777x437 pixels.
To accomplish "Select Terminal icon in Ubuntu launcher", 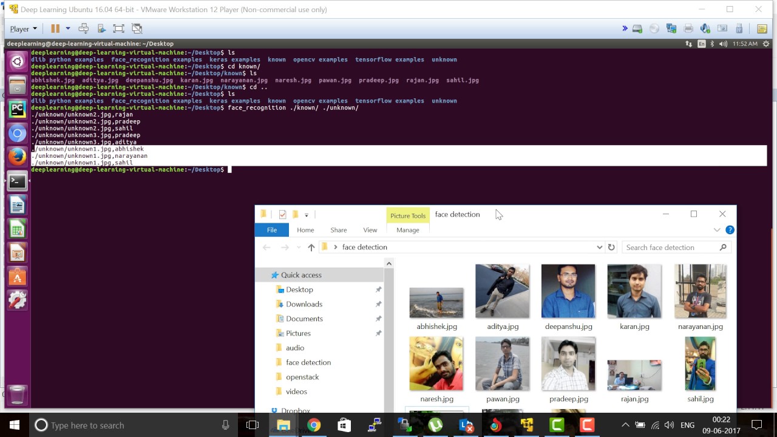I will [x=17, y=181].
